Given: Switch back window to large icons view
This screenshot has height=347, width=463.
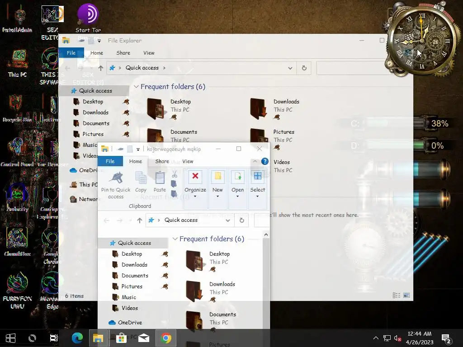Looking at the screenshot, I should click(406, 295).
